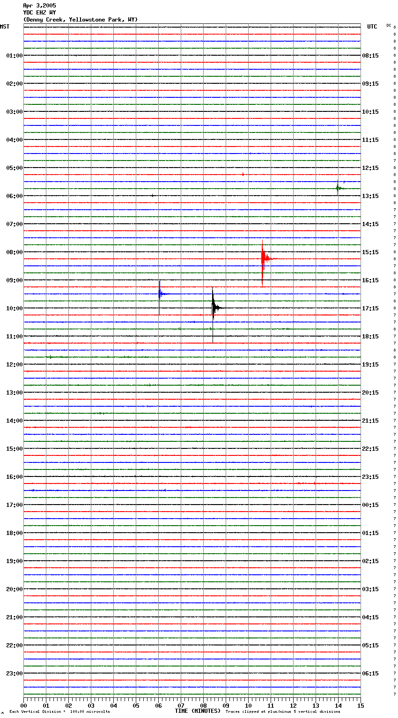Select the 19:00 MST row label
The height and width of the screenshot is (718, 398).
(14, 561)
